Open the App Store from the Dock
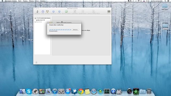This screenshot has width=171, height=96. [x=68, y=91]
